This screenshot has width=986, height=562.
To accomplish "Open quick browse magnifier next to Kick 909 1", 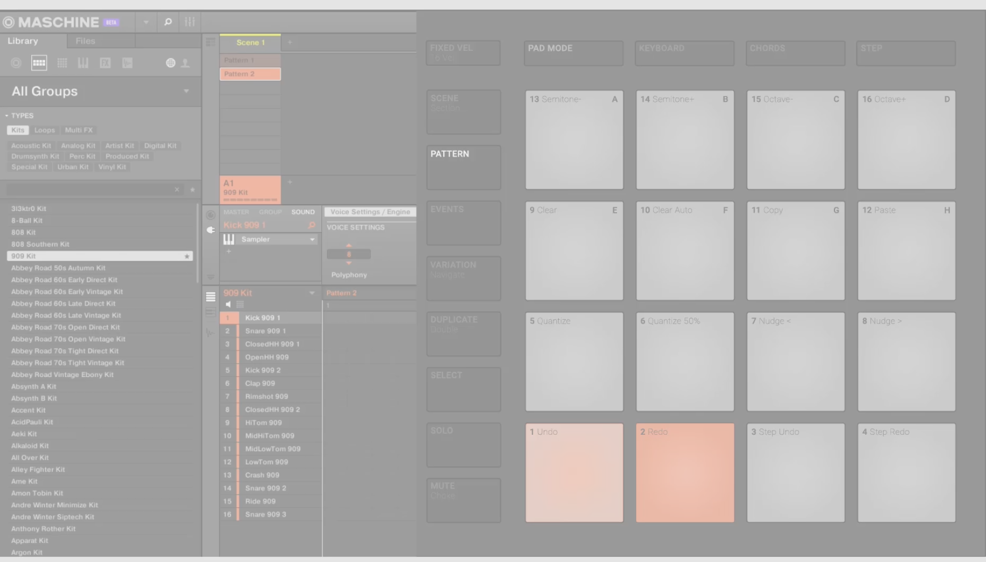I will coord(312,225).
